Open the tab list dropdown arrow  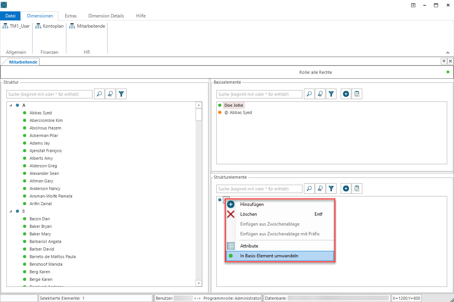point(444,61)
